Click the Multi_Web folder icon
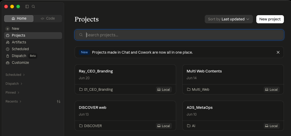291x136 pixels. (x=189, y=89)
